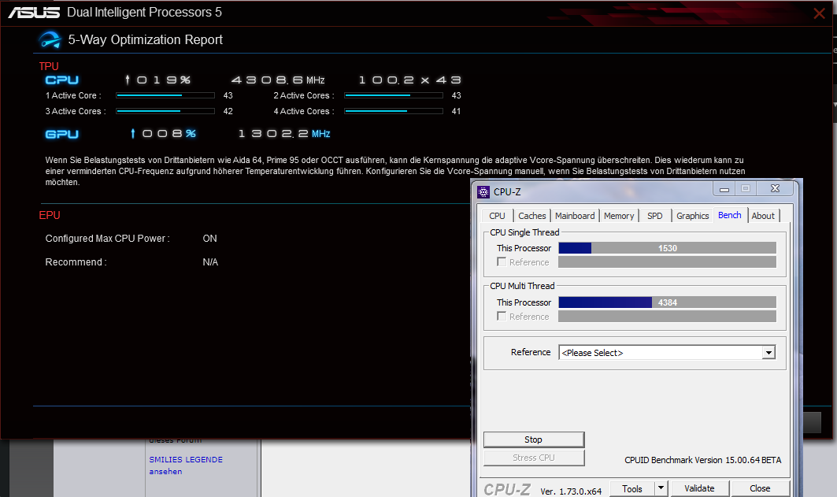Image resolution: width=837 pixels, height=497 pixels.
Task: Open the About tab
Action: point(763,216)
